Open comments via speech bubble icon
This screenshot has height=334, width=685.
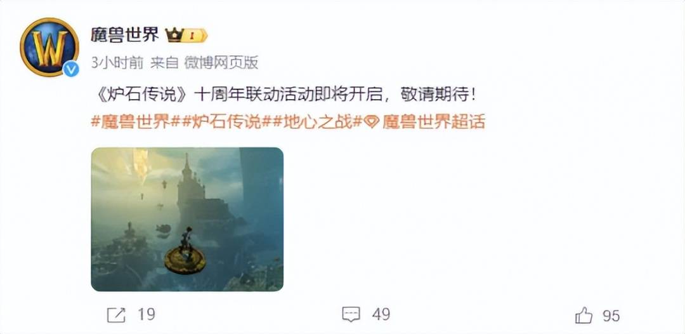[x=351, y=314]
